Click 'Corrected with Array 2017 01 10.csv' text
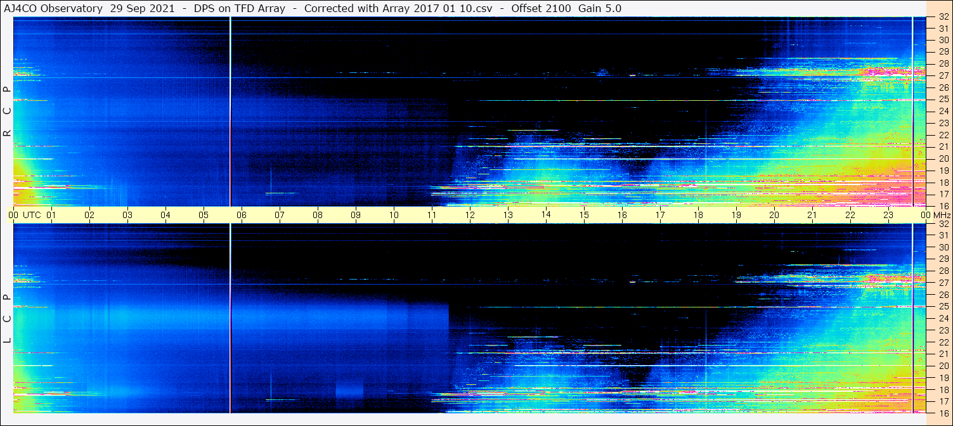953x426 pixels. tap(398, 8)
